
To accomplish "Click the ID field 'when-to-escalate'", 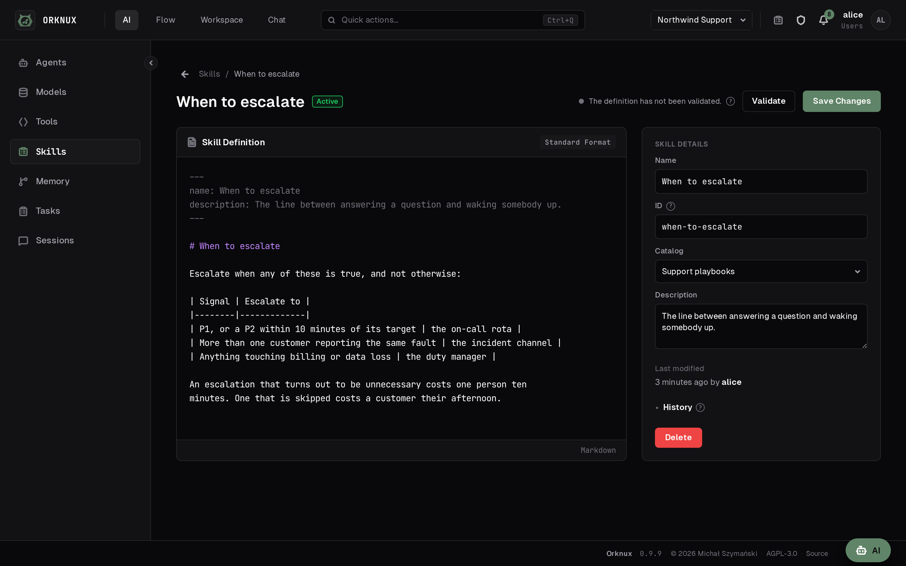I will (761, 227).
